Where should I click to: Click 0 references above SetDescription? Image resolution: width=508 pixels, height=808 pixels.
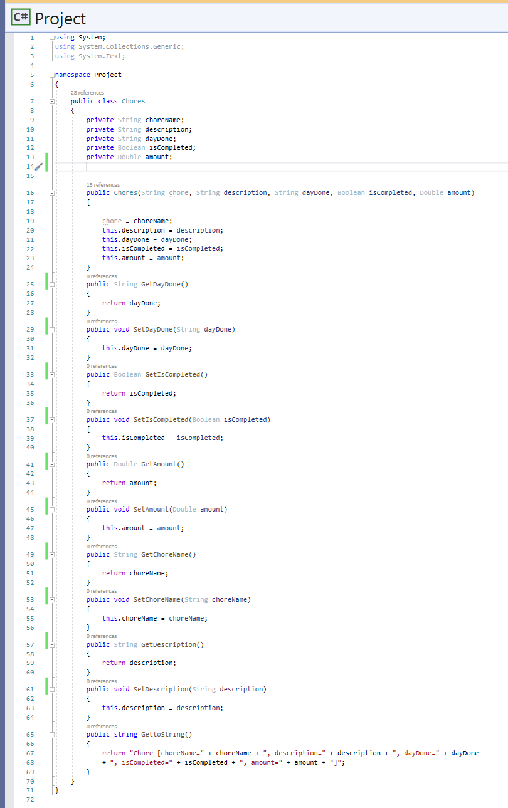point(101,681)
